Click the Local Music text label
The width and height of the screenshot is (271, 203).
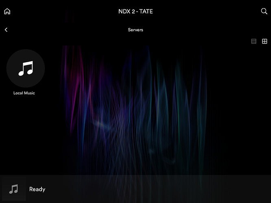[x=24, y=93]
